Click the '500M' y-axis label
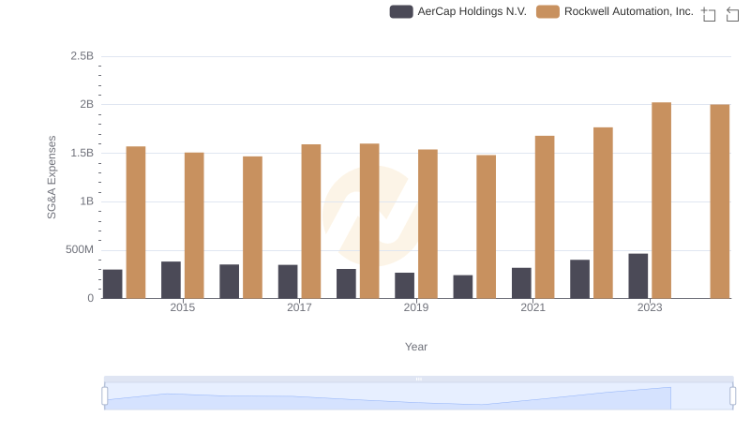 80,249
